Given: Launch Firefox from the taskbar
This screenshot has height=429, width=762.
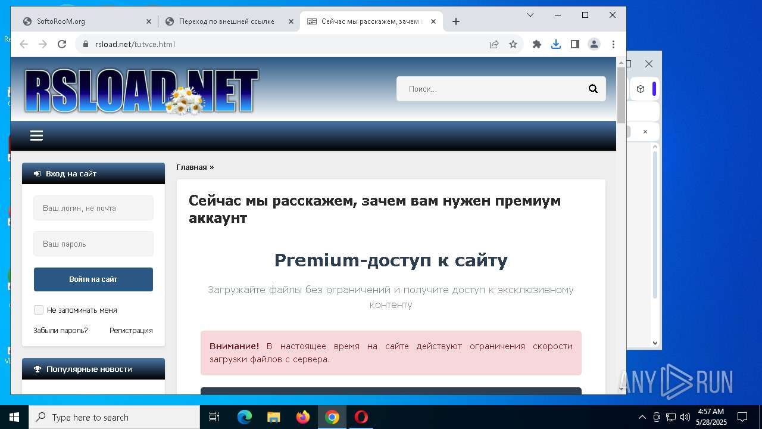Looking at the screenshot, I should click(303, 417).
